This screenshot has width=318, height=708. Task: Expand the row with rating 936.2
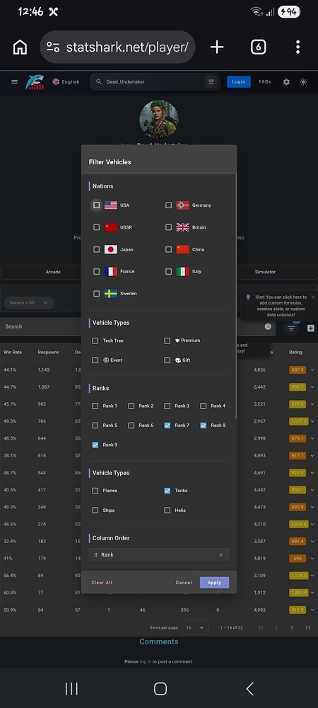(x=312, y=387)
